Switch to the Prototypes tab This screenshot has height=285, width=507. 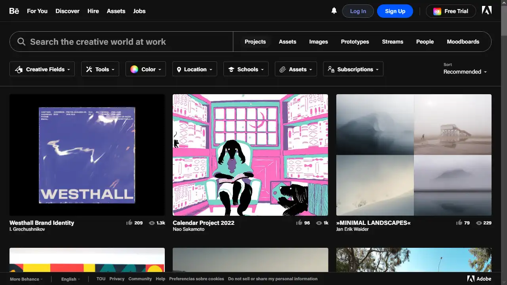pyautogui.click(x=355, y=42)
